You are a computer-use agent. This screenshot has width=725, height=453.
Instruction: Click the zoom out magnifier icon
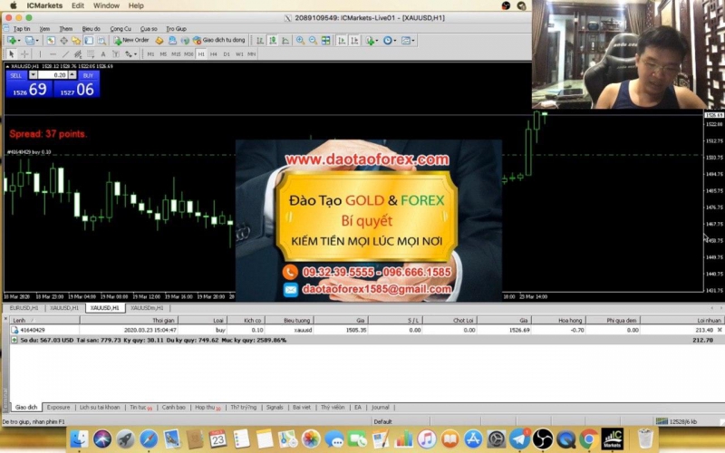(313, 41)
